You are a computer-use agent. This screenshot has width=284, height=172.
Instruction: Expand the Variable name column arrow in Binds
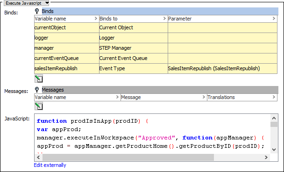[x=96, y=19]
